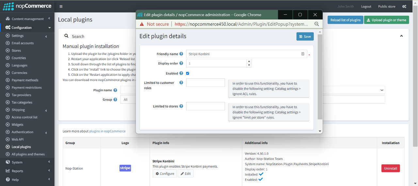
Task: Click the hamburger menu toggle icon
Action: coord(61,7)
